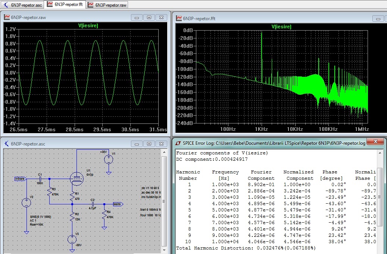Viewport: 387px width, 254px height.
Task: Click V(iesire) trace label in waveform window
Action: click(88, 25)
